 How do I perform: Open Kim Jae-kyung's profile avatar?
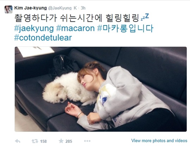[8, 9]
